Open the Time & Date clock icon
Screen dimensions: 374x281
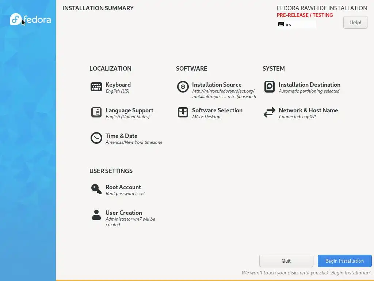pyautogui.click(x=96, y=138)
